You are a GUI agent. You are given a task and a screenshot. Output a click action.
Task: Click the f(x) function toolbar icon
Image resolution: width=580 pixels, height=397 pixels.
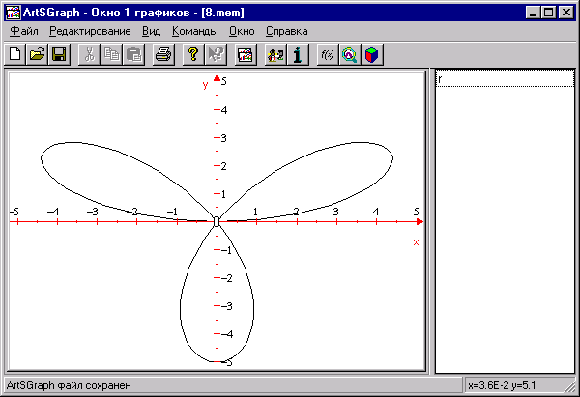(327, 55)
